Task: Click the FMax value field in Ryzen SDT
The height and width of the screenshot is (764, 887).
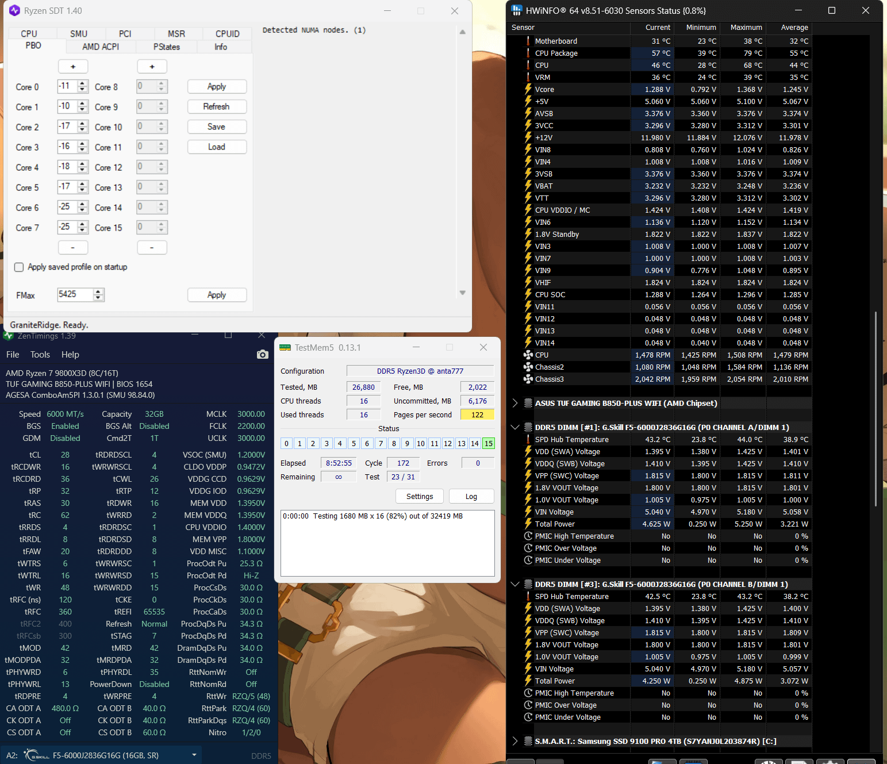Action: [x=75, y=294]
